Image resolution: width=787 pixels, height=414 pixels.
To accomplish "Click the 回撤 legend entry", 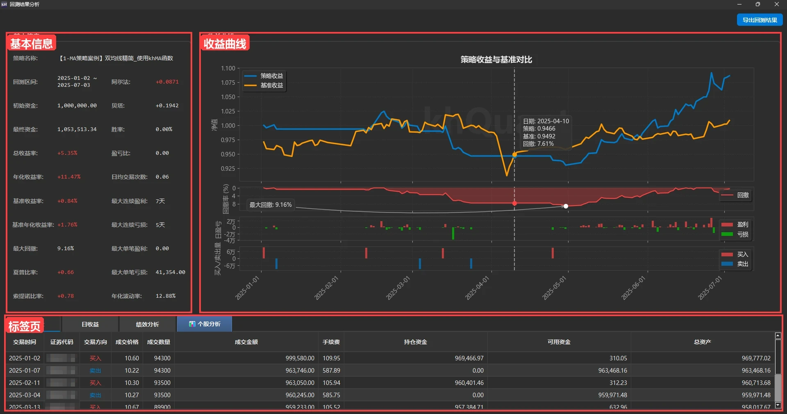I will 736,195.
